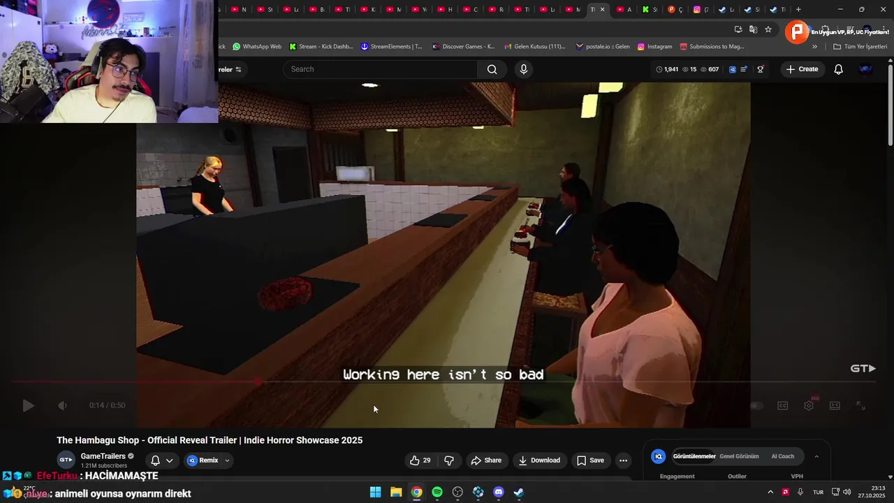Click the 0:14 / 0:50 time display
894x503 pixels.
[107, 405]
